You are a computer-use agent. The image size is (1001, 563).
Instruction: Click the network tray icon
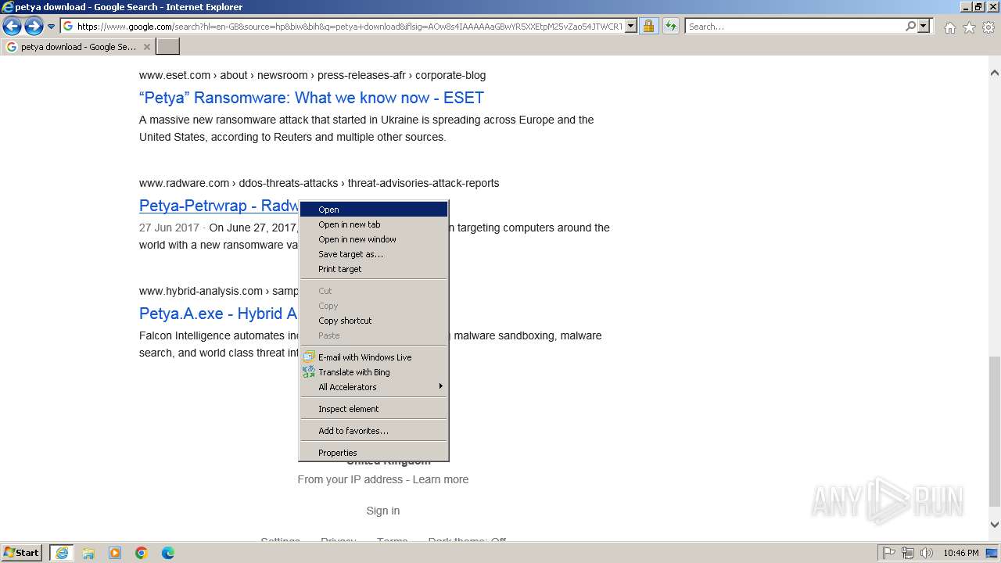908,553
